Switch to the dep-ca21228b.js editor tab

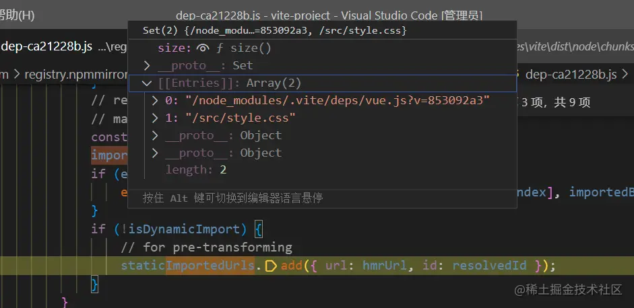46,47
